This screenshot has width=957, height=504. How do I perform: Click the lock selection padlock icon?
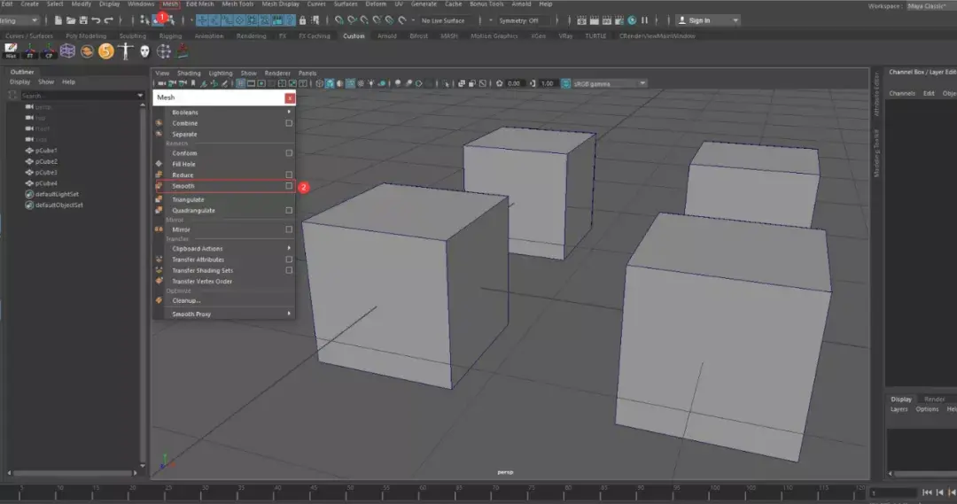click(x=302, y=20)
